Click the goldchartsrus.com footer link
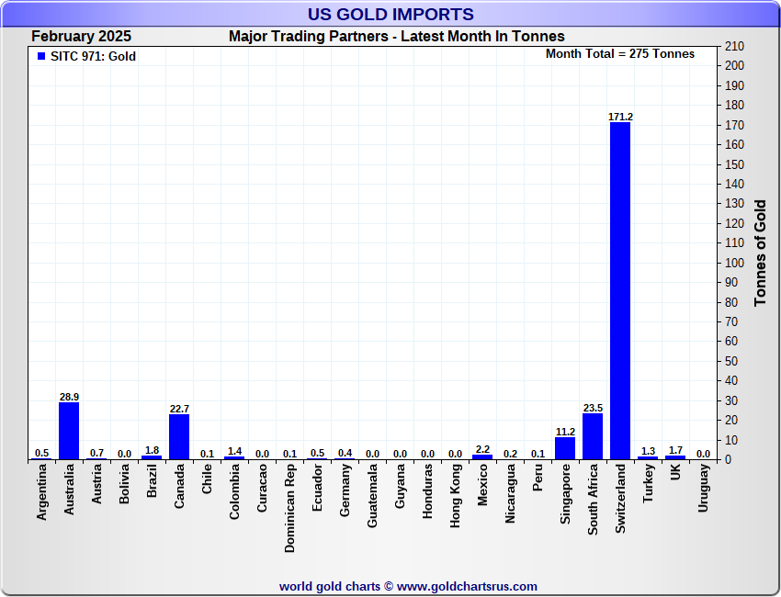 (408, 586)
